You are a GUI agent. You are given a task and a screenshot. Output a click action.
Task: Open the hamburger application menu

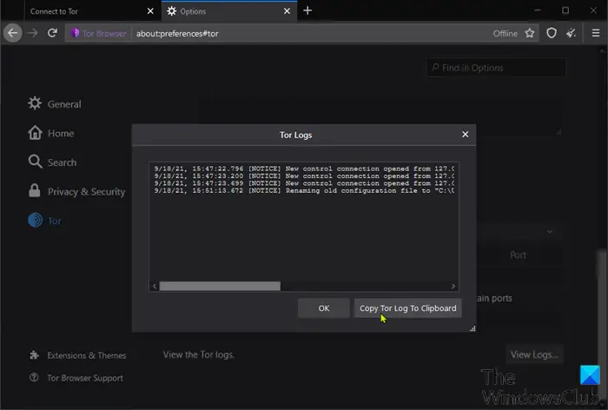[x=596, y=33]
